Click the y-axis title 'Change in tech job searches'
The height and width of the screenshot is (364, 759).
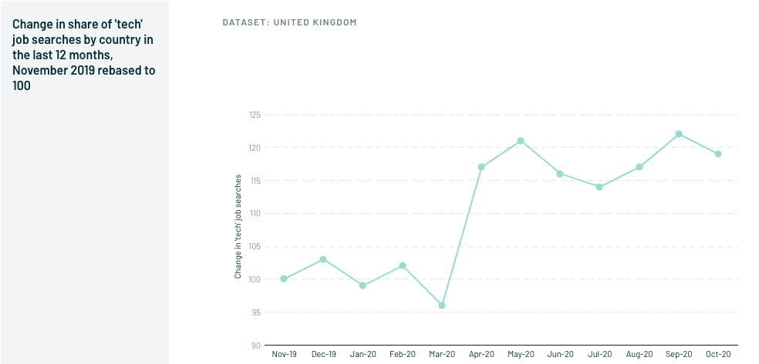pos(238,226)
